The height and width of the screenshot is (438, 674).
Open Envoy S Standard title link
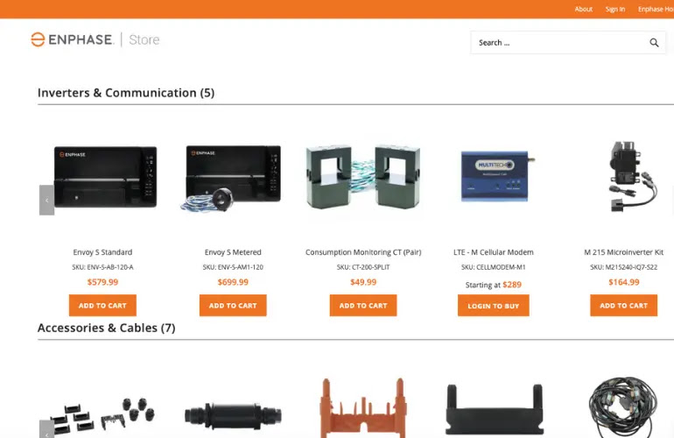(x=102, y=252)
